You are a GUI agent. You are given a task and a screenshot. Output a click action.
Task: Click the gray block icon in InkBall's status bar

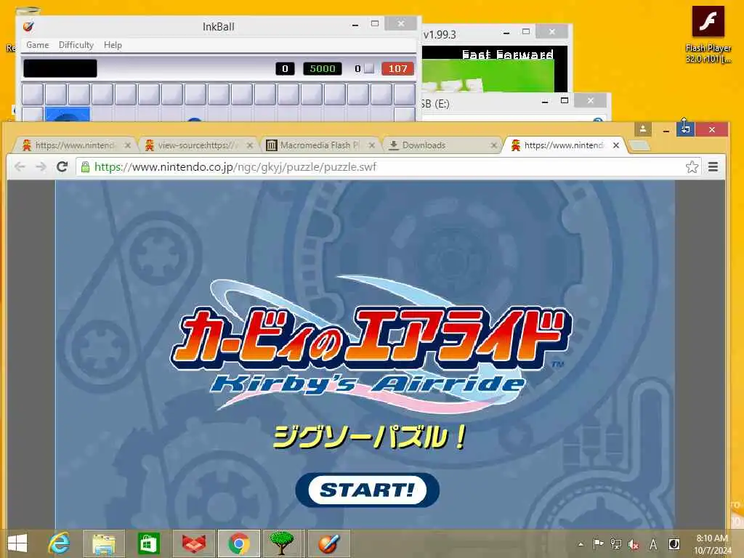tap(369, 68)
